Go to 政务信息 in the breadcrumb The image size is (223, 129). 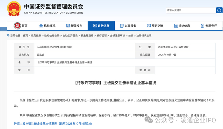[x=36, y=36]
